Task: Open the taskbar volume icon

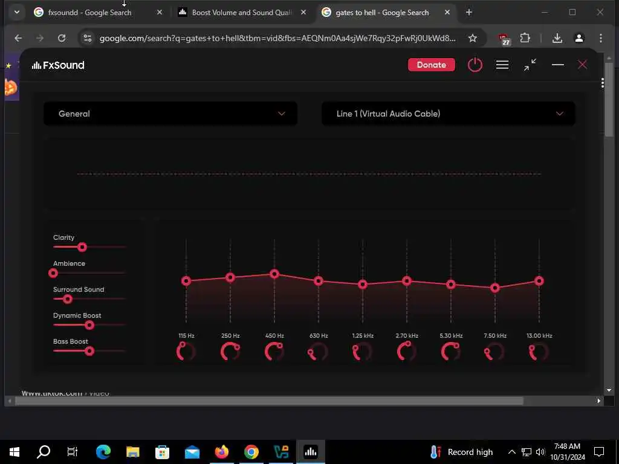Action: (x=540, y=452)
